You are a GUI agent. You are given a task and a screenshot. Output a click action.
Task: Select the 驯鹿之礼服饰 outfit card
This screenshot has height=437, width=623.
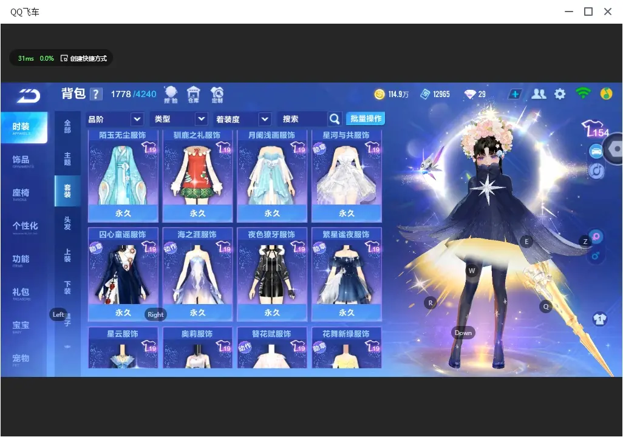tap(197, 175)
